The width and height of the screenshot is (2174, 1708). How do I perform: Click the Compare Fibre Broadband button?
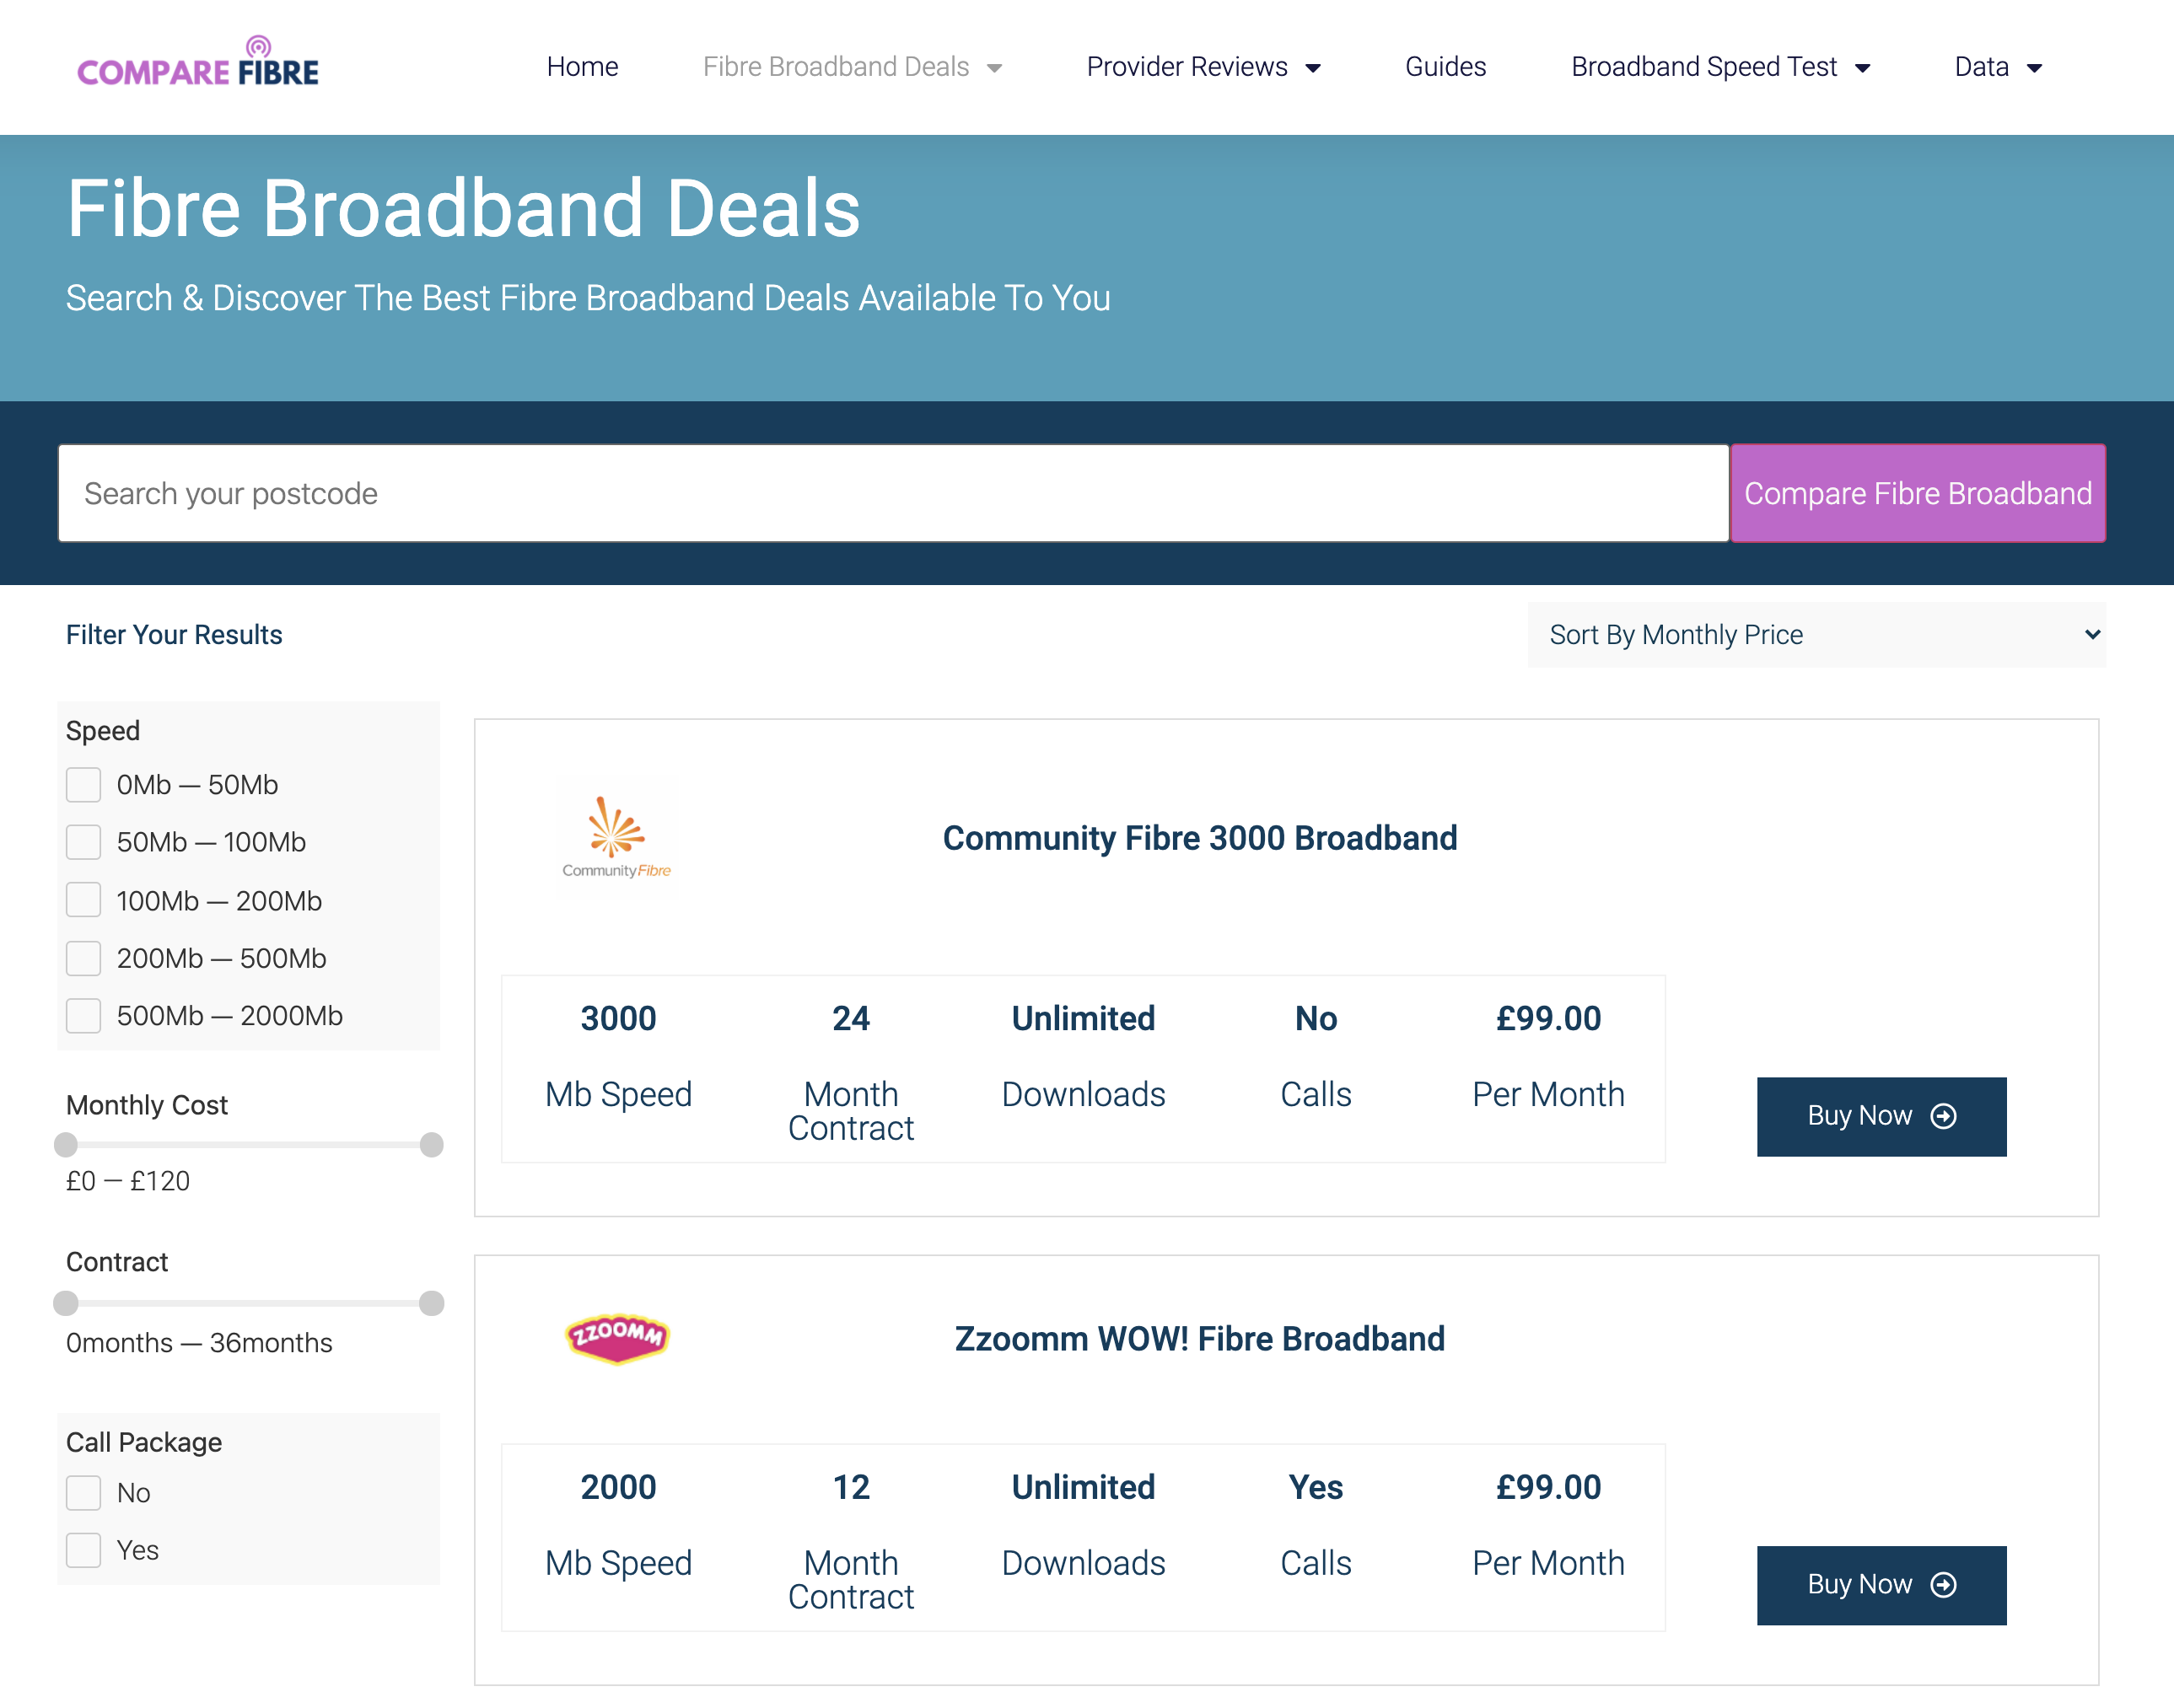coord(1917,493)
